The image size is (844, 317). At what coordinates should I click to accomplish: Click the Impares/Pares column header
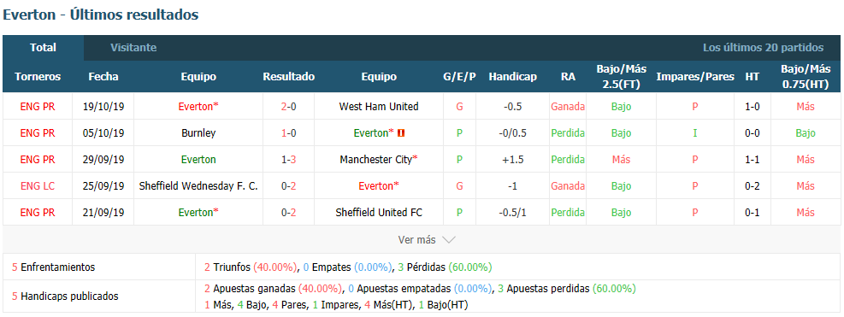click(x=695, y=76)
